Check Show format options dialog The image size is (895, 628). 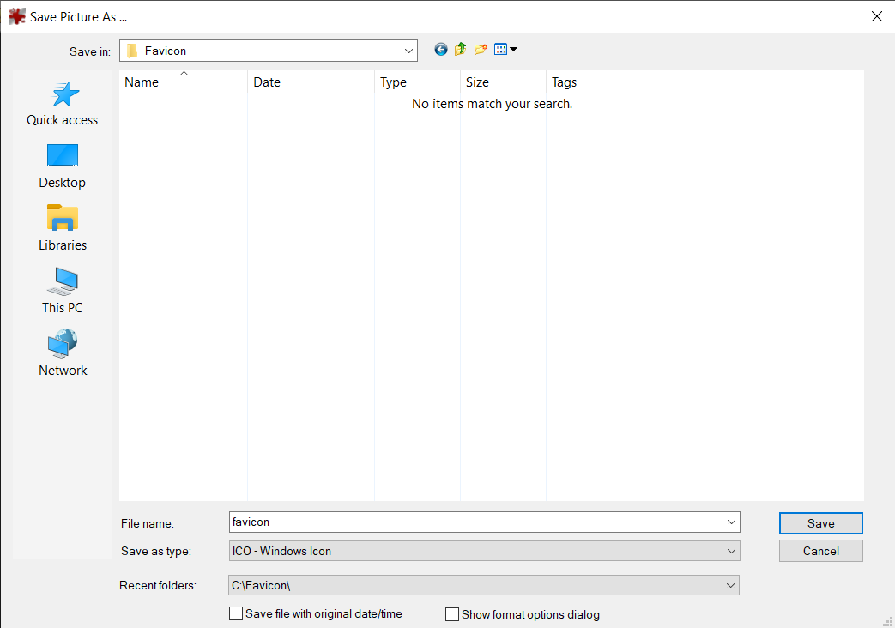pos(452,613)
